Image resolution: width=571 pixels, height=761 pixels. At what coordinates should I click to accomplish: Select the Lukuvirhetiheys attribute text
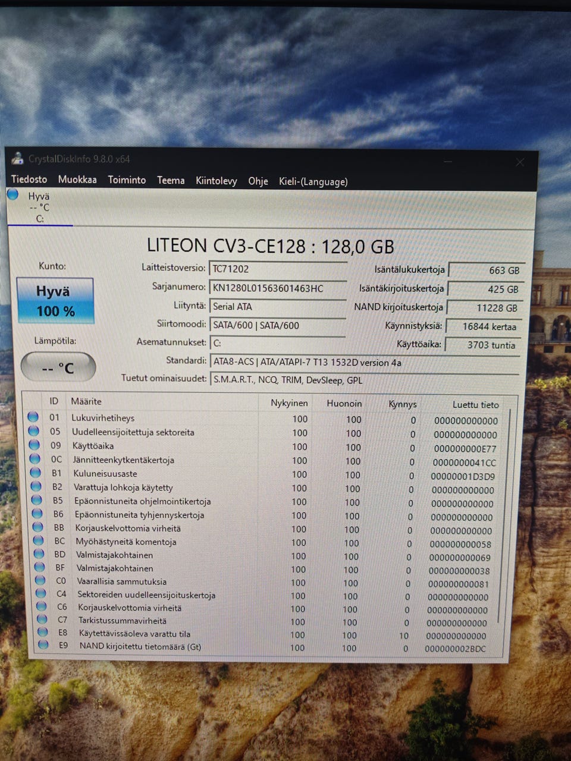pos(103,418)
